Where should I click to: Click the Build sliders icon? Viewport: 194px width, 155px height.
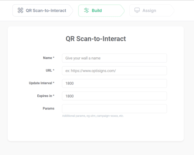[86, 10]
